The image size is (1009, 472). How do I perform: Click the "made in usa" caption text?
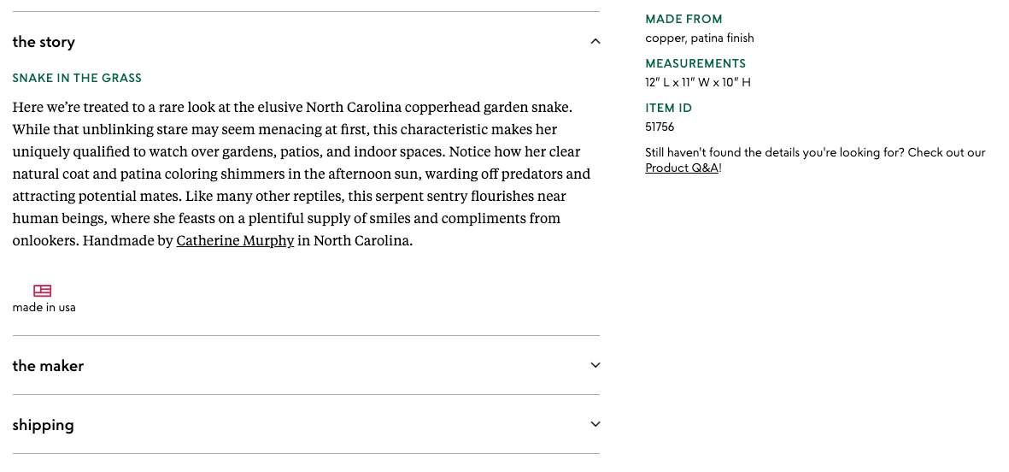tap(44, 307)
